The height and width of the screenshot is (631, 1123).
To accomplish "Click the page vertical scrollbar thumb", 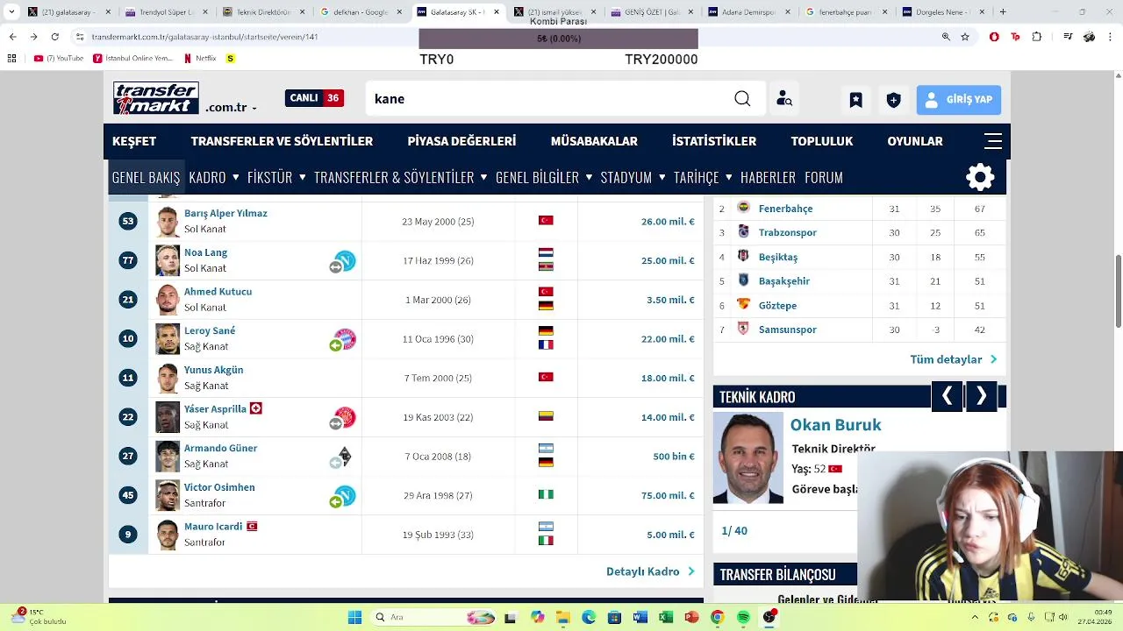I will tap(1118, 289).
